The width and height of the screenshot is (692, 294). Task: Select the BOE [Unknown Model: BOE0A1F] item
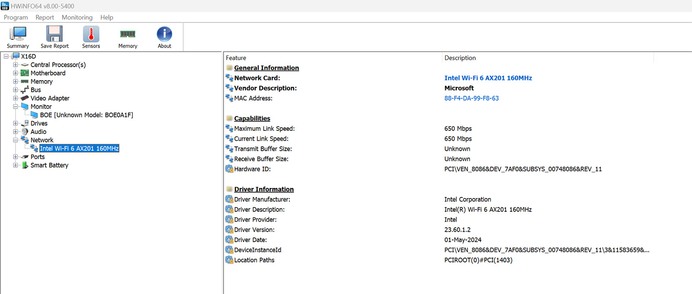pos(86,115)
